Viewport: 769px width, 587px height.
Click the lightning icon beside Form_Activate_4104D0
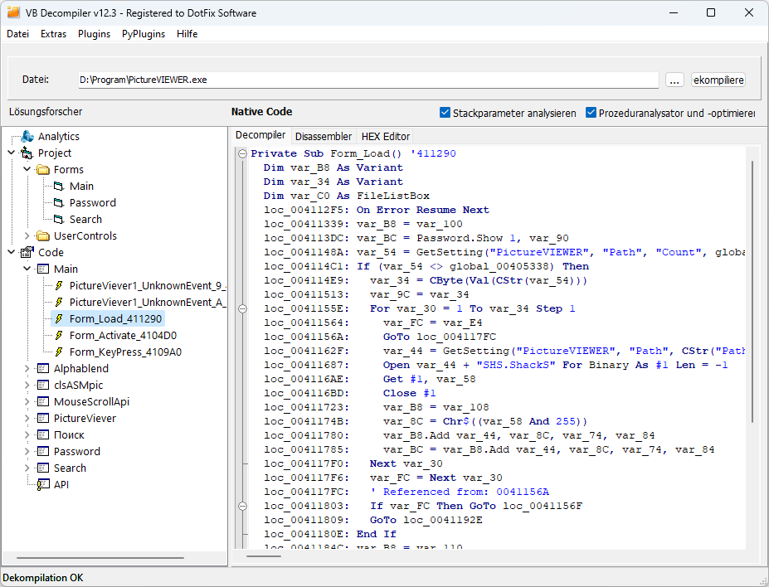click(59, 336)
